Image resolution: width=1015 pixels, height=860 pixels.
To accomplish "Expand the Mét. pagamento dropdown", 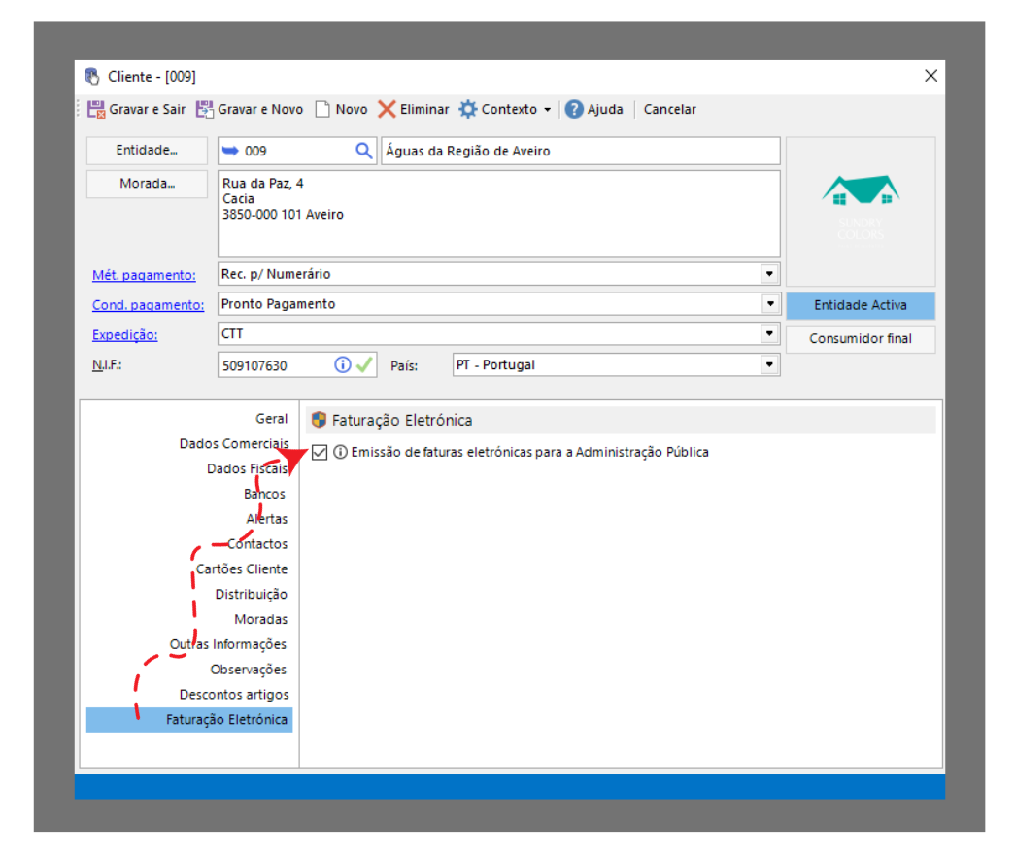I will tap(770, 274).
